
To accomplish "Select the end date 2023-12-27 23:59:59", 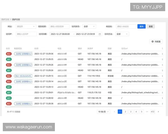I will coord(85,34).
